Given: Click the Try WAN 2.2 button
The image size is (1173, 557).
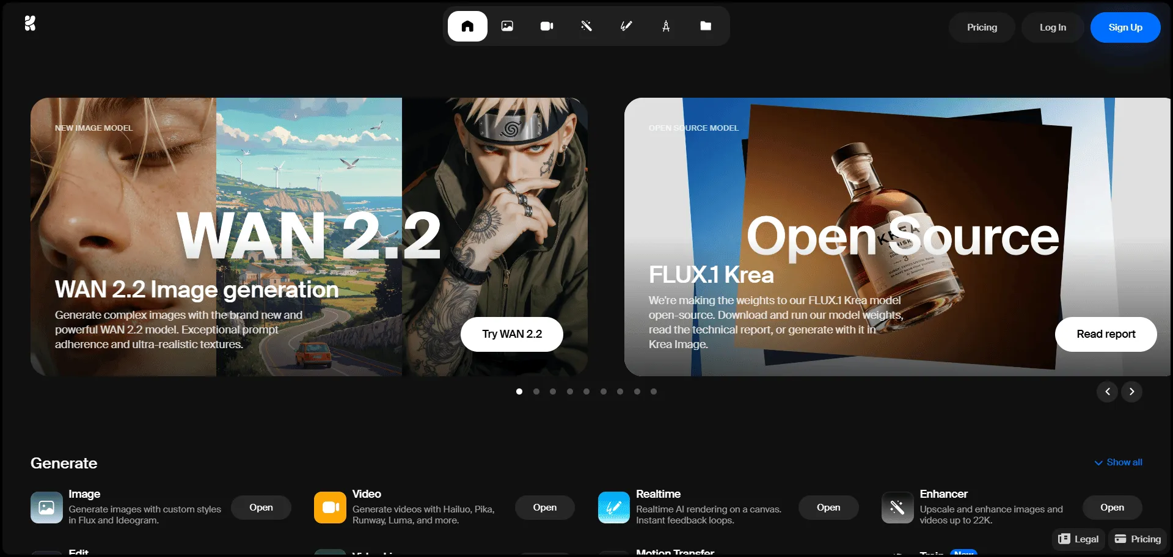Looking at the screenshot, I should click(512, 334).
